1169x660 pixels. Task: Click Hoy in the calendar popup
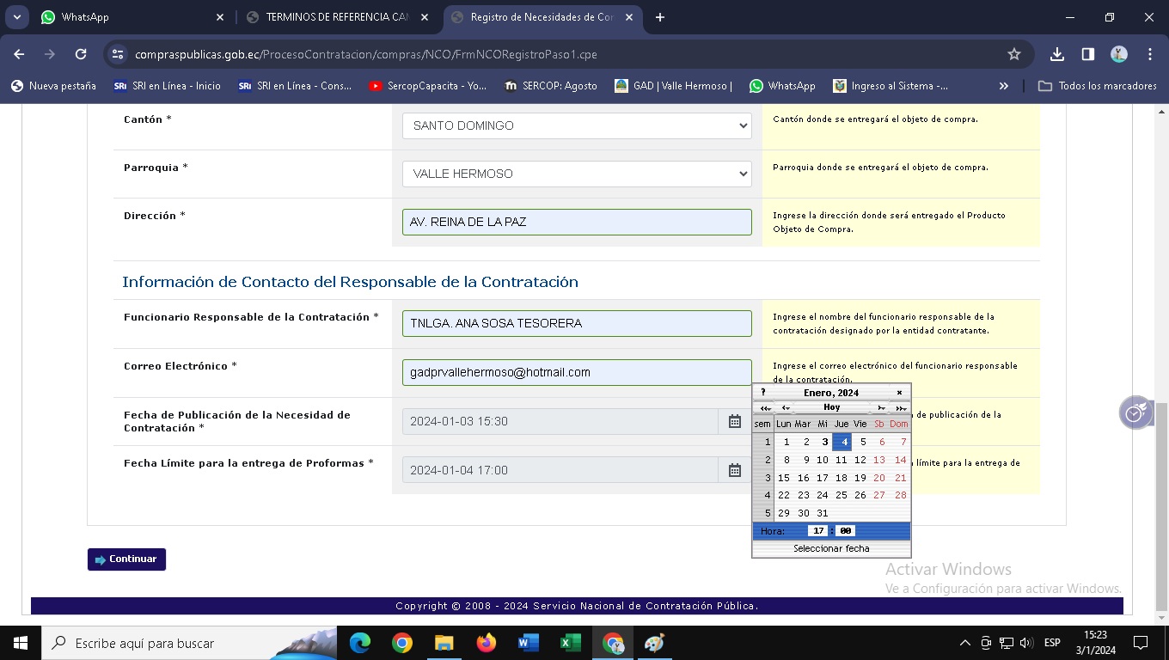tap(831, 407)
